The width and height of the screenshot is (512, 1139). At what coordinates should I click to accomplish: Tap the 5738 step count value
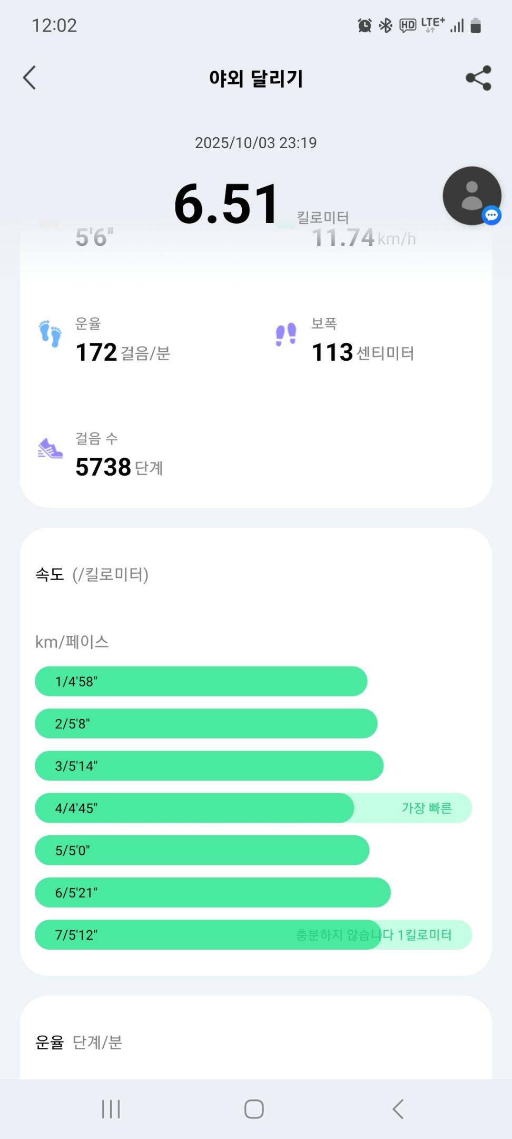pyautogui.click(x=103, y=467)
